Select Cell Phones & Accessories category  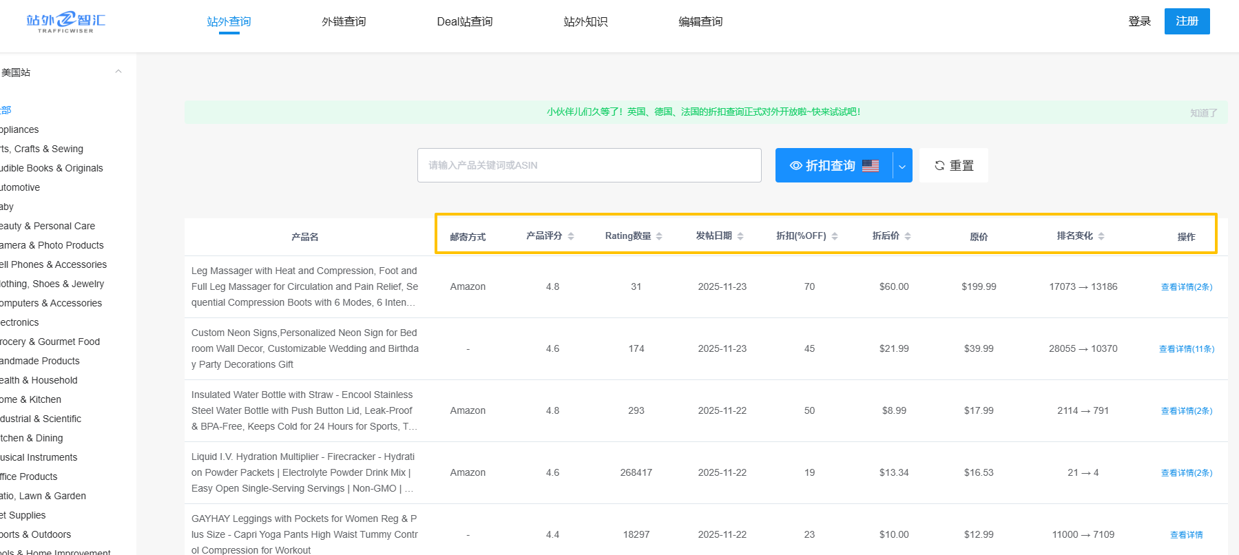point(54,264)
